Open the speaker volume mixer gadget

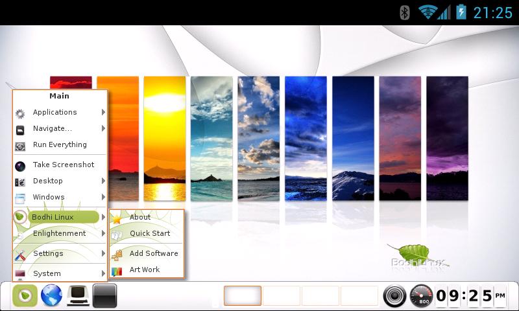pos(394,296)
